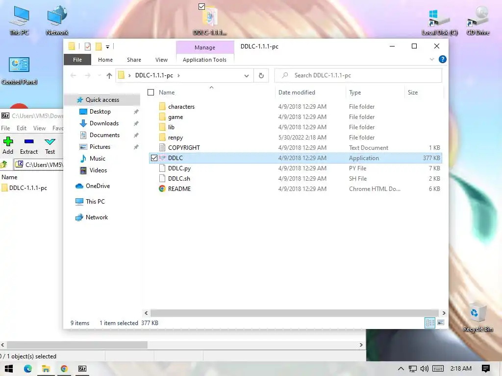
Task: Click Name column header in 7-Zip
Action: tap(10, 177)
